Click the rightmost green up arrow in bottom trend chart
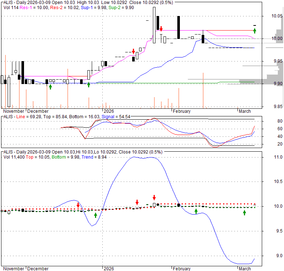This screenshot has height=271, width=284. [244, 212]
